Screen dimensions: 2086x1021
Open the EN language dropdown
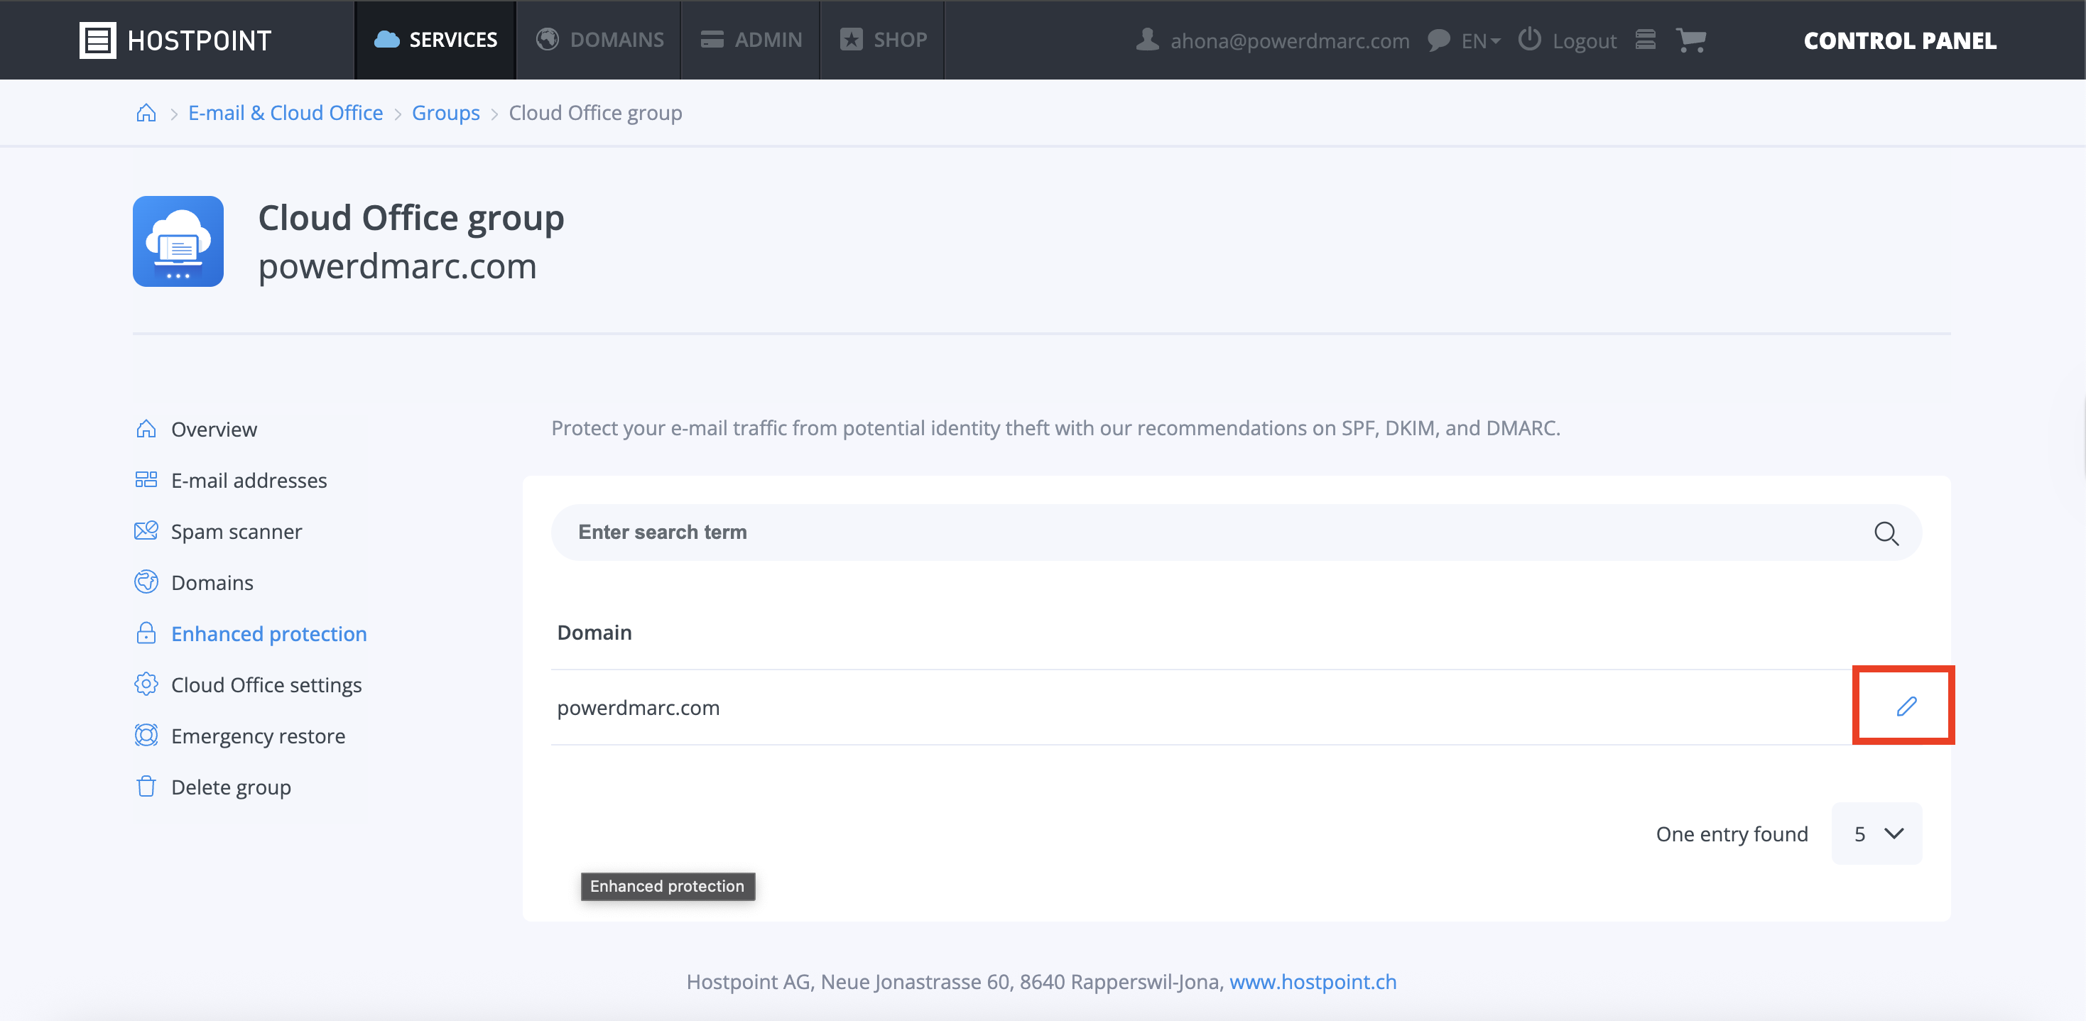[1479, 40]
